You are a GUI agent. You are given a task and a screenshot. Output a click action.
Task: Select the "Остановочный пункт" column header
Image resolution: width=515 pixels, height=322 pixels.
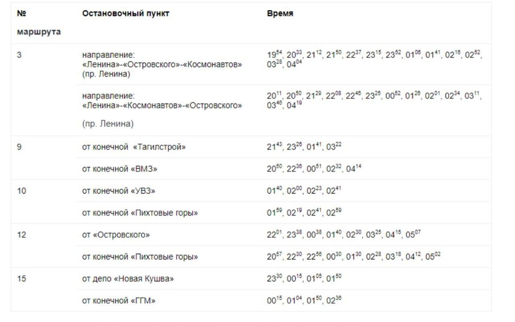point(126,14)
